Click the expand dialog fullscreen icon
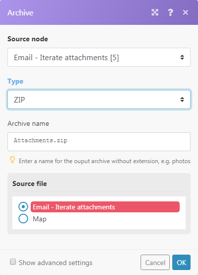 pos(155,12)
